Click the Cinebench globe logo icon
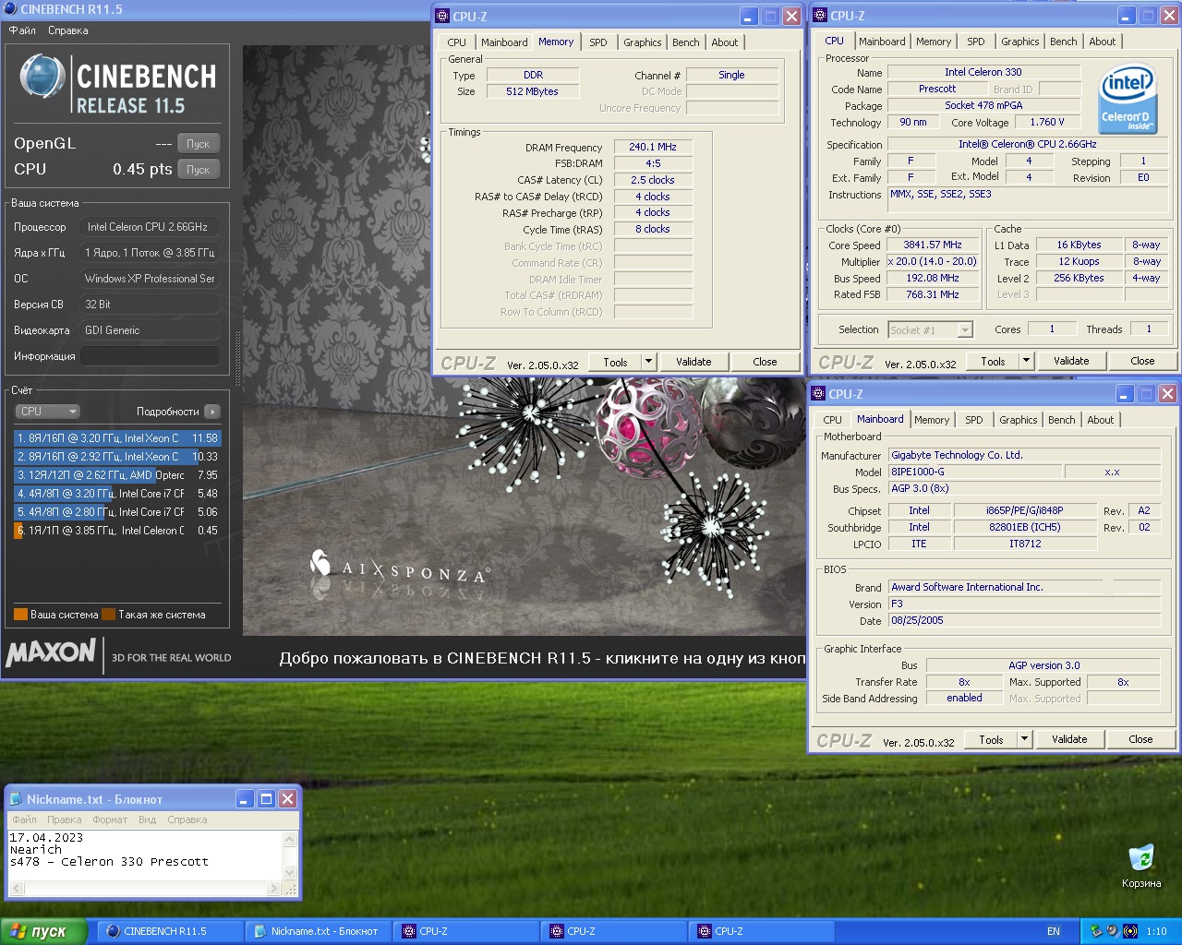This screenshot has height=945, width=1182. (x=42, y=78)
